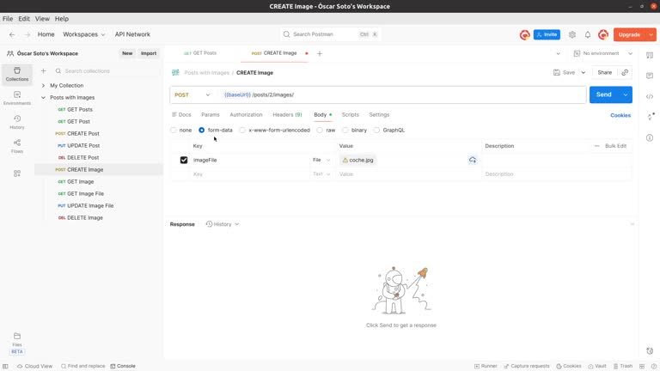Screen dimensions: 660x371
Task: Click the Bulk Edit link
Action: coord(616,146)
